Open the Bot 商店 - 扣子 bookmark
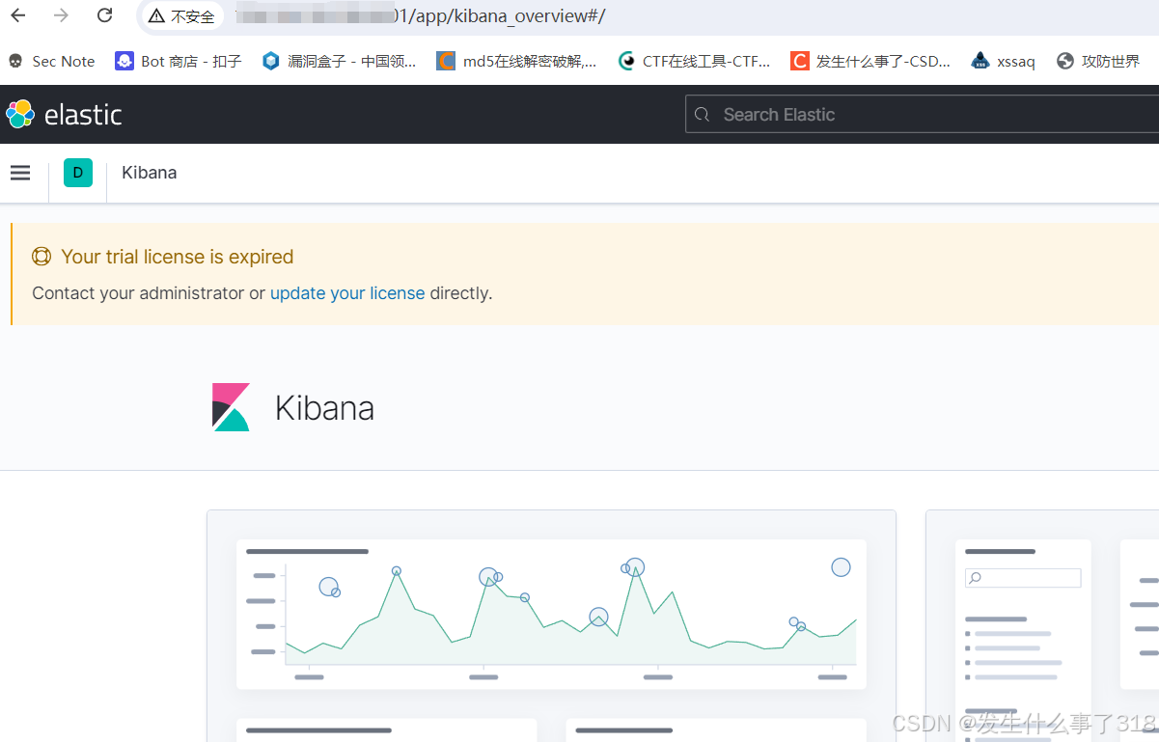 coord(179,61)
